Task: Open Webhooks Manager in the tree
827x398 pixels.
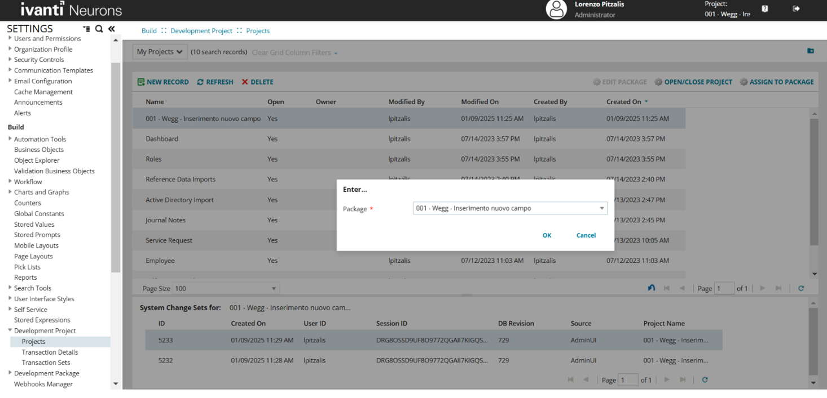Action: click(43, 384)
